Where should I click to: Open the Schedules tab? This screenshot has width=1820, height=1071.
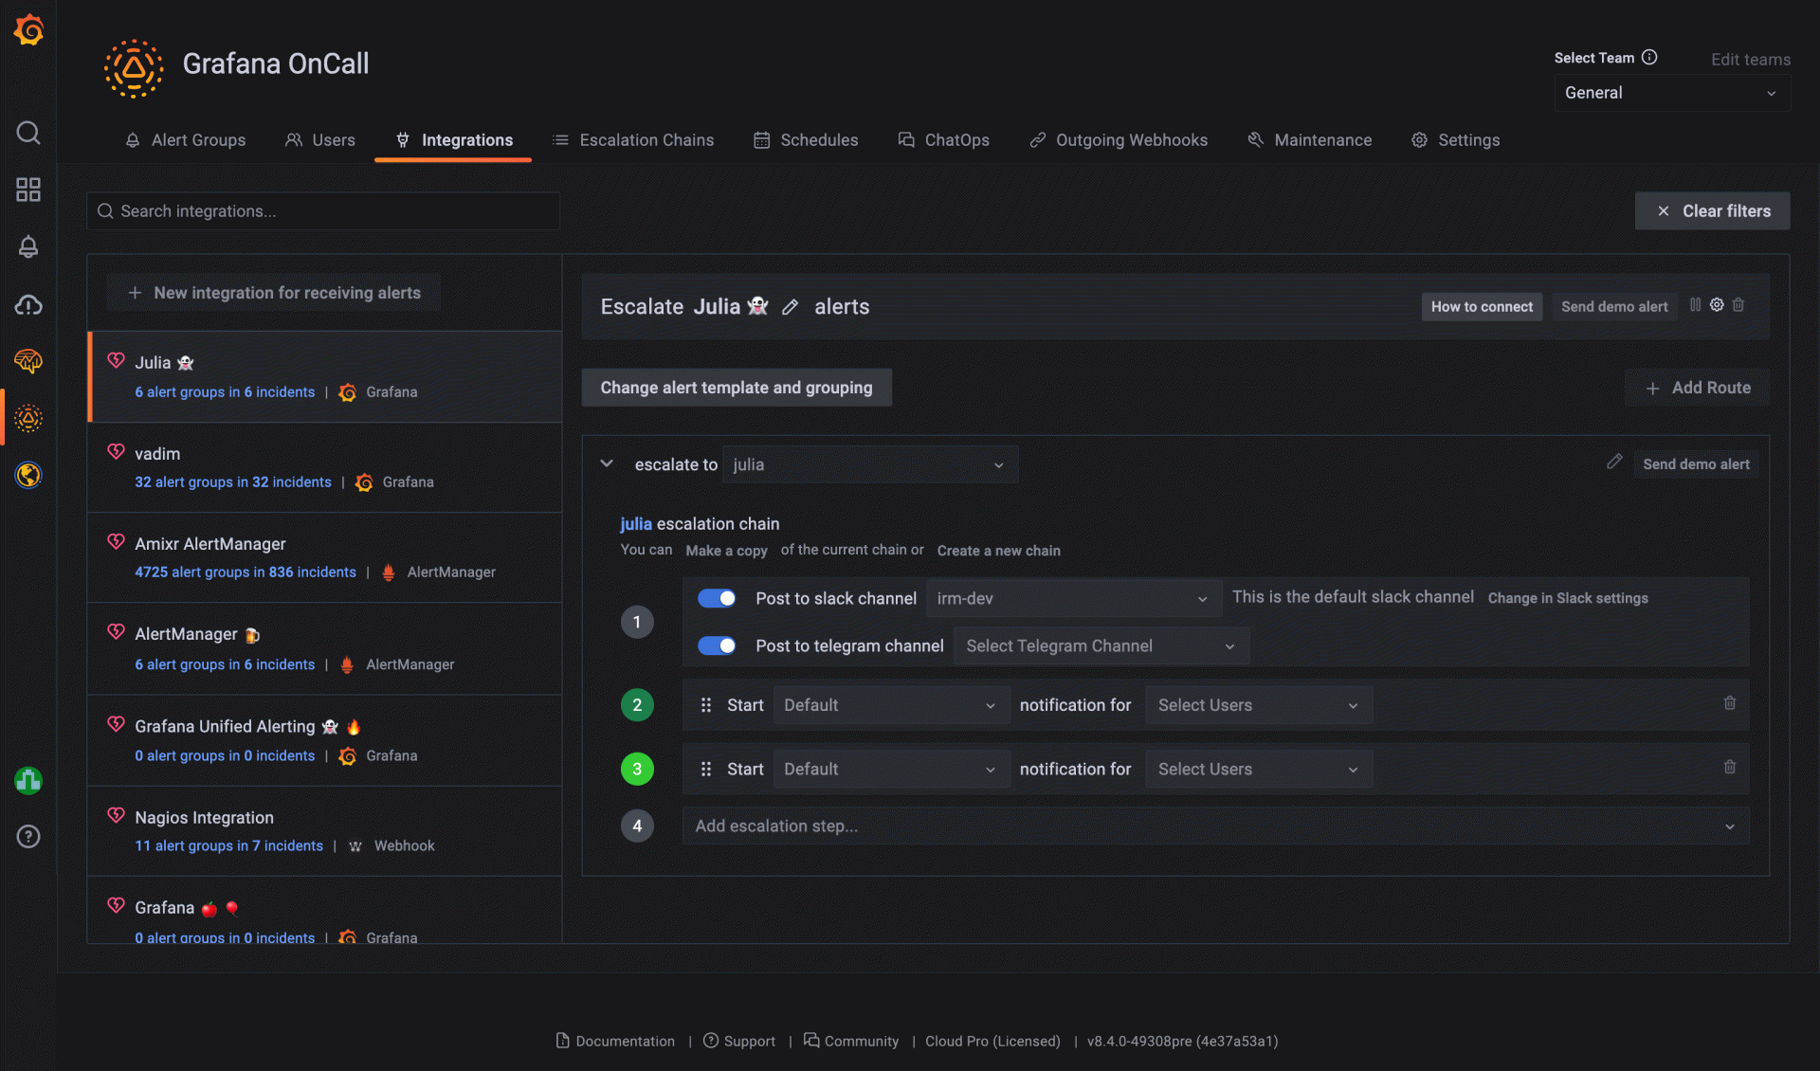click(818, 139)
